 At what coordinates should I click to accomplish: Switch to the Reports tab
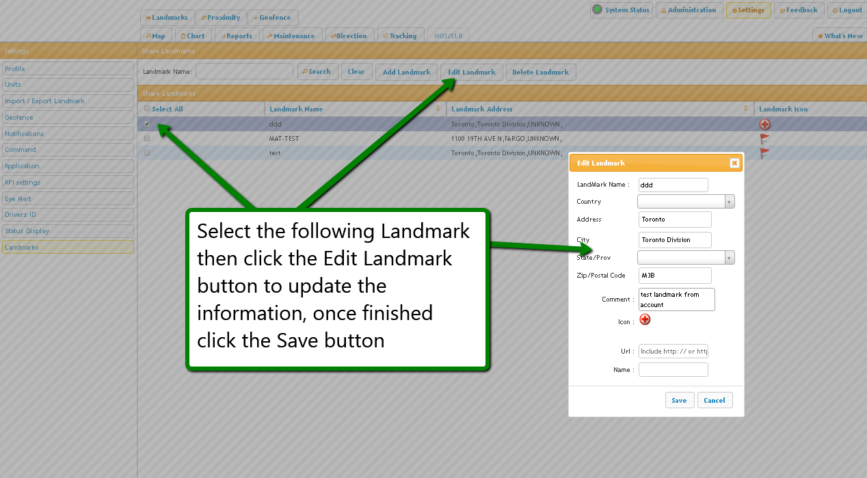(x=235, y=36)
